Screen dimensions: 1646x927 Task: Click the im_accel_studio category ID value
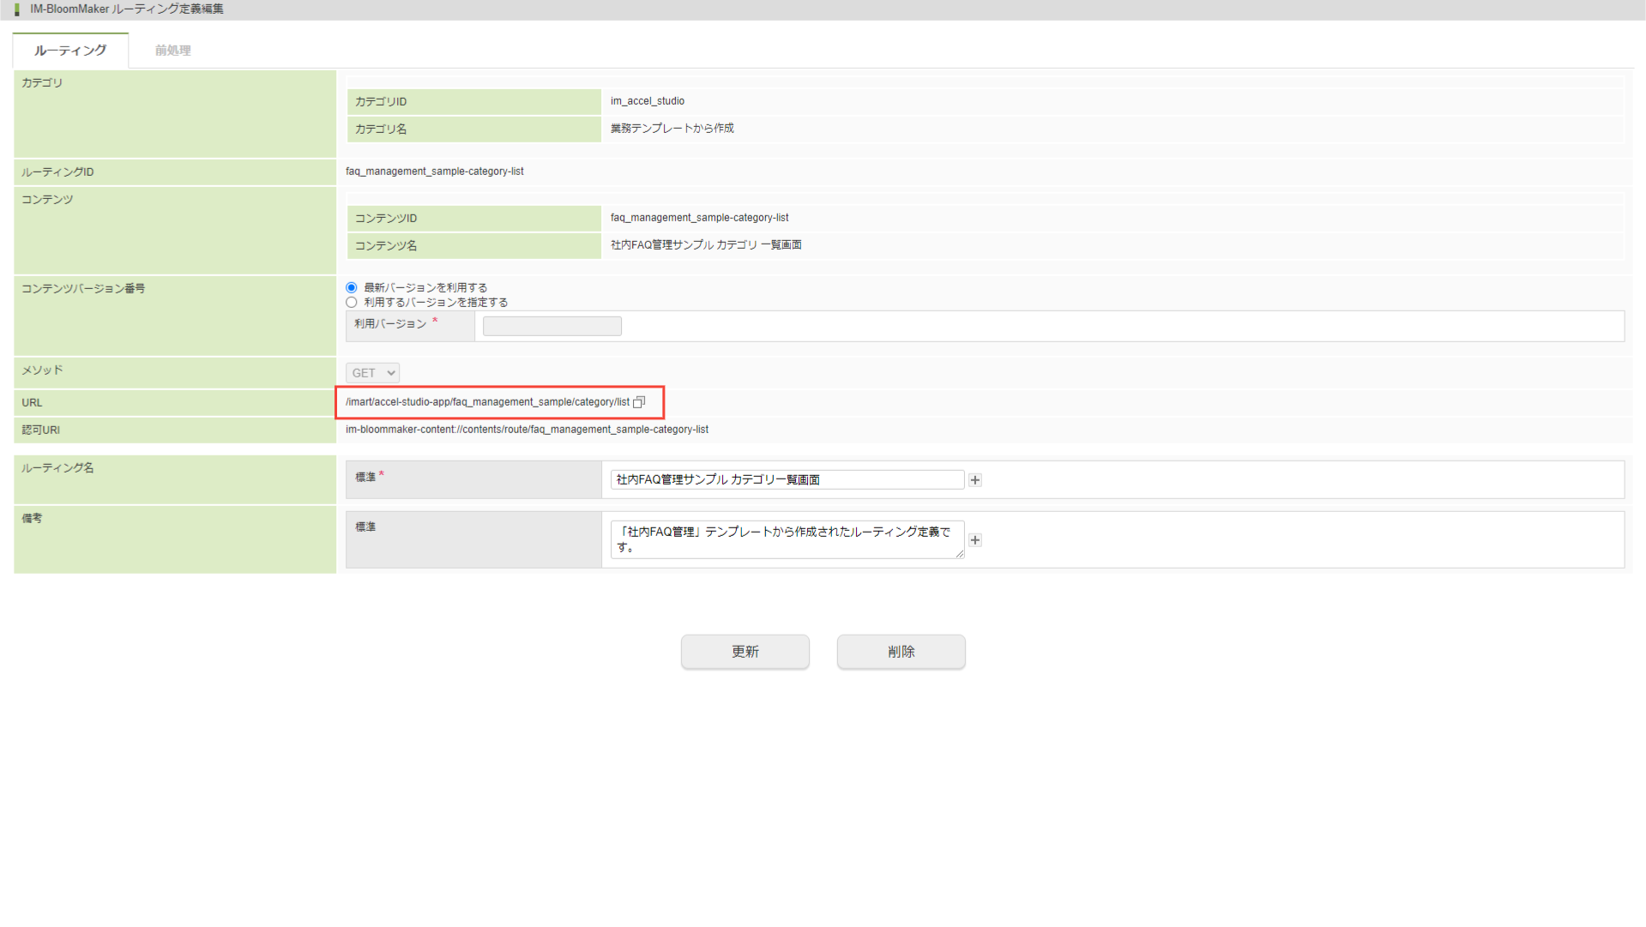[648, 101]
